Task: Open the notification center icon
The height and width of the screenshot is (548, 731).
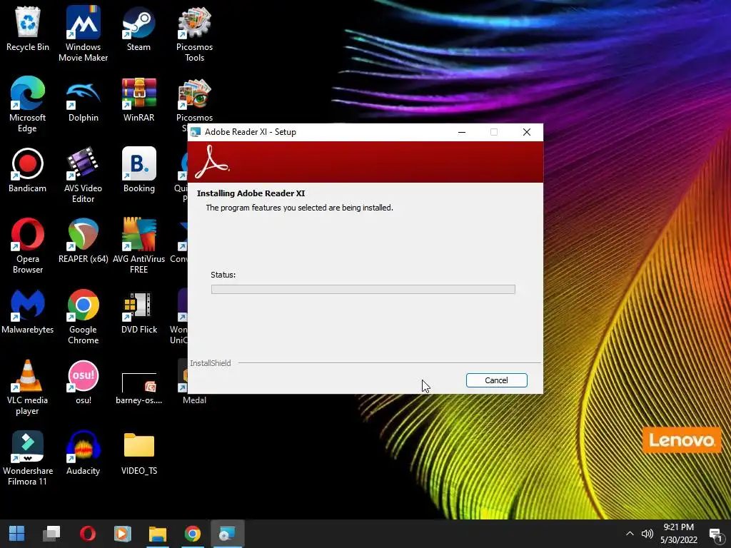Action: [x=715, y=534]
